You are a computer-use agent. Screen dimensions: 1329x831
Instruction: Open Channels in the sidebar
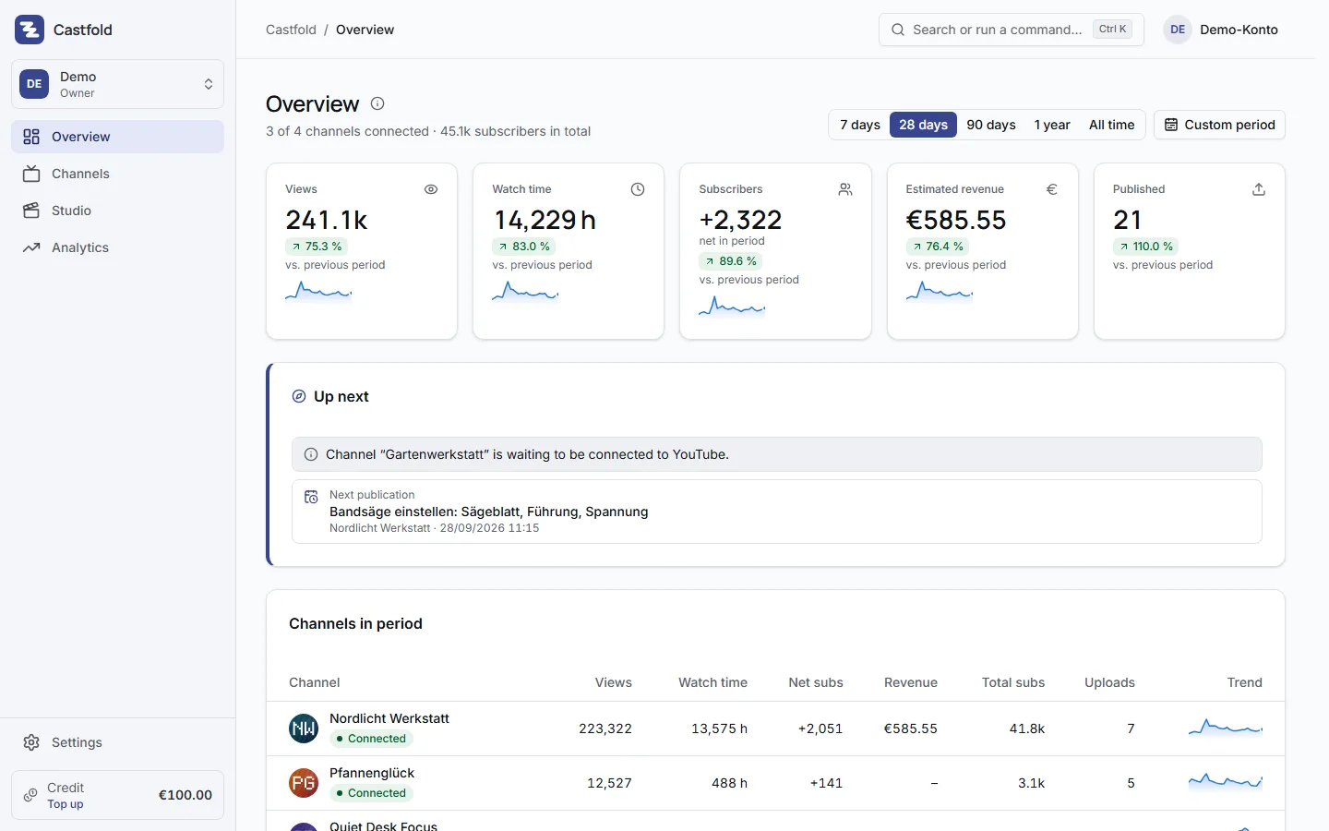117,174
